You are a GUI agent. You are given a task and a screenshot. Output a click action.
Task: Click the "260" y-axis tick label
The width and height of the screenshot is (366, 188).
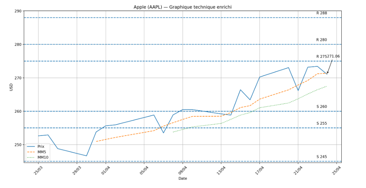pos(18,111)
